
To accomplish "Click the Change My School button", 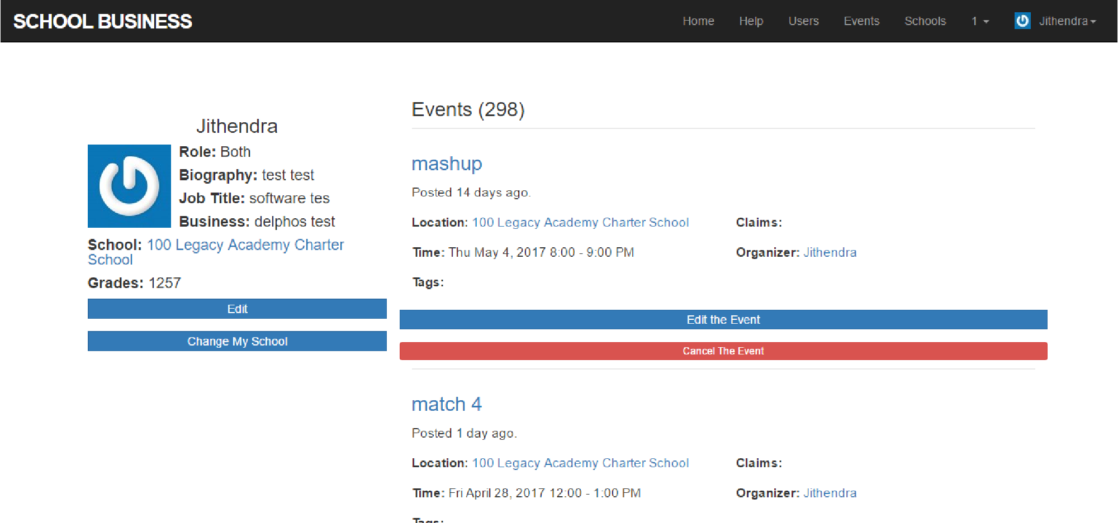I will coord(237,341).
